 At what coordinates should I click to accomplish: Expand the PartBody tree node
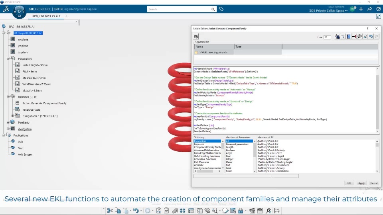pyautogui.click(x=8, y=122)
